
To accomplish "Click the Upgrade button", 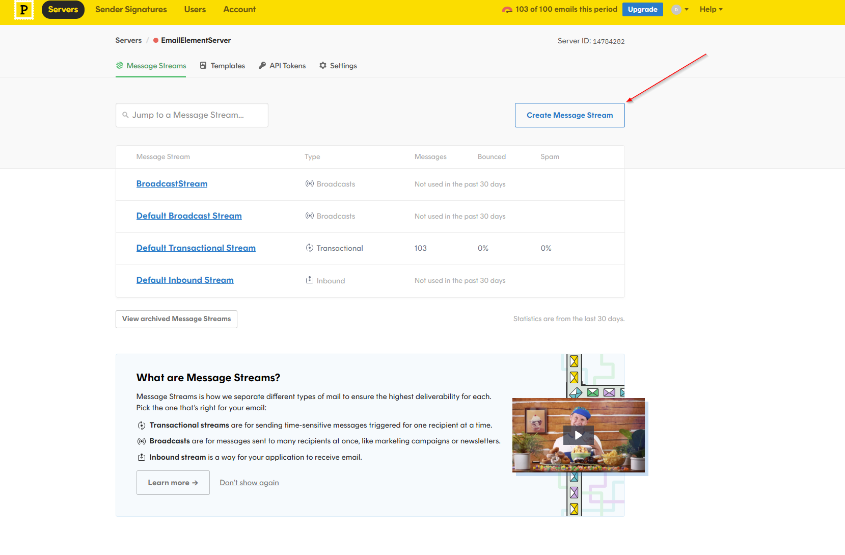I will point(642,10).
